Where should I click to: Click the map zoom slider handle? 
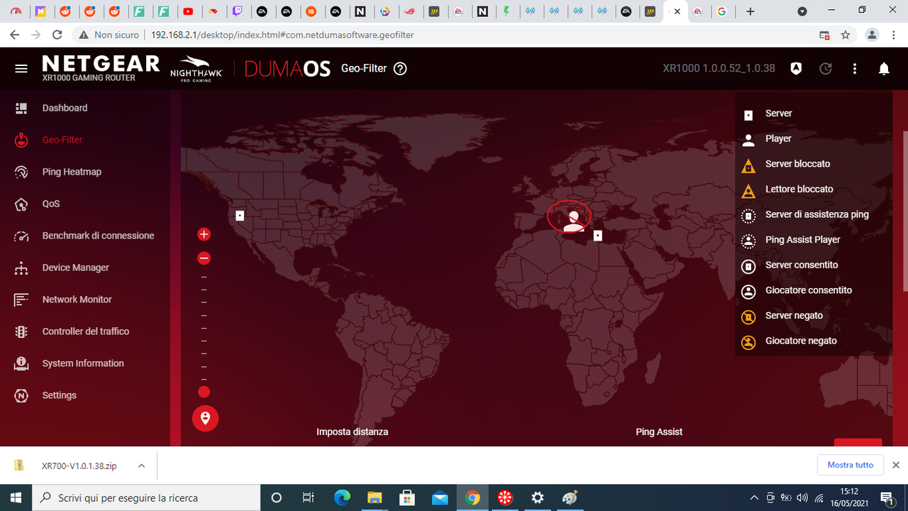pos(204,392)
